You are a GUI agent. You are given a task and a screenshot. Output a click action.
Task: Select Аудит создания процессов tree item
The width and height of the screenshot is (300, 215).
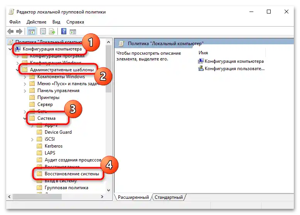pos(73,160)
